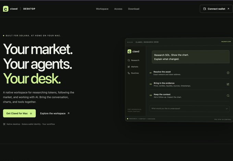Click the green clawd logo in header
The height and width of the screenshot is (161, 233).
(5, 9)
